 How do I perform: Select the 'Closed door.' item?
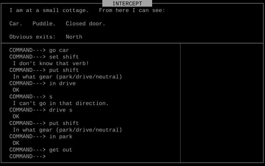pyautogui.click(x=85, y=24)
